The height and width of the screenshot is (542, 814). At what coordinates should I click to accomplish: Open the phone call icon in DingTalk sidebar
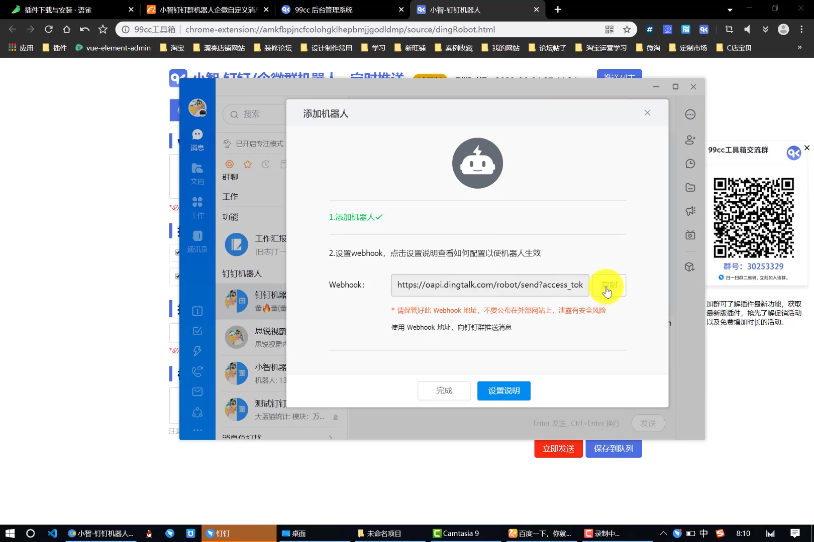coord(197,371)
